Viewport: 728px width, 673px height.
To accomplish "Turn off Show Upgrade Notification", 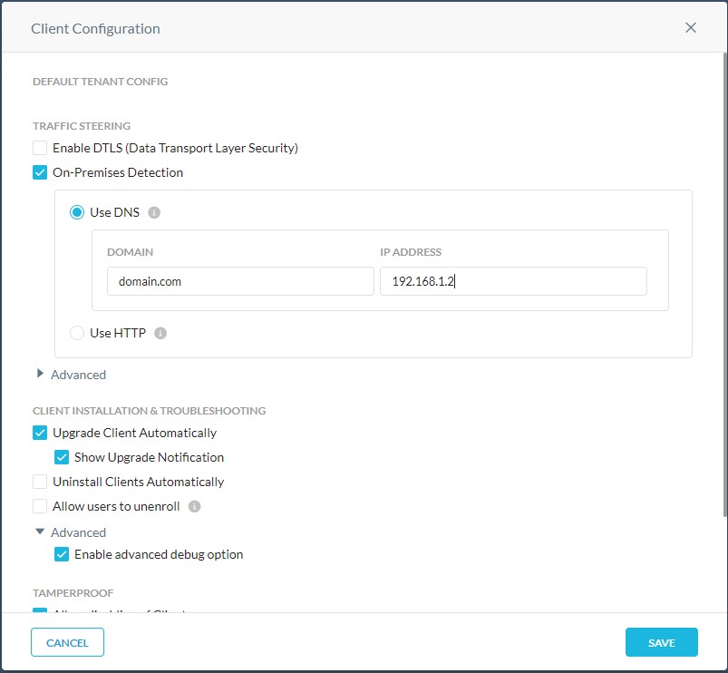I will [x=61, y=457].
